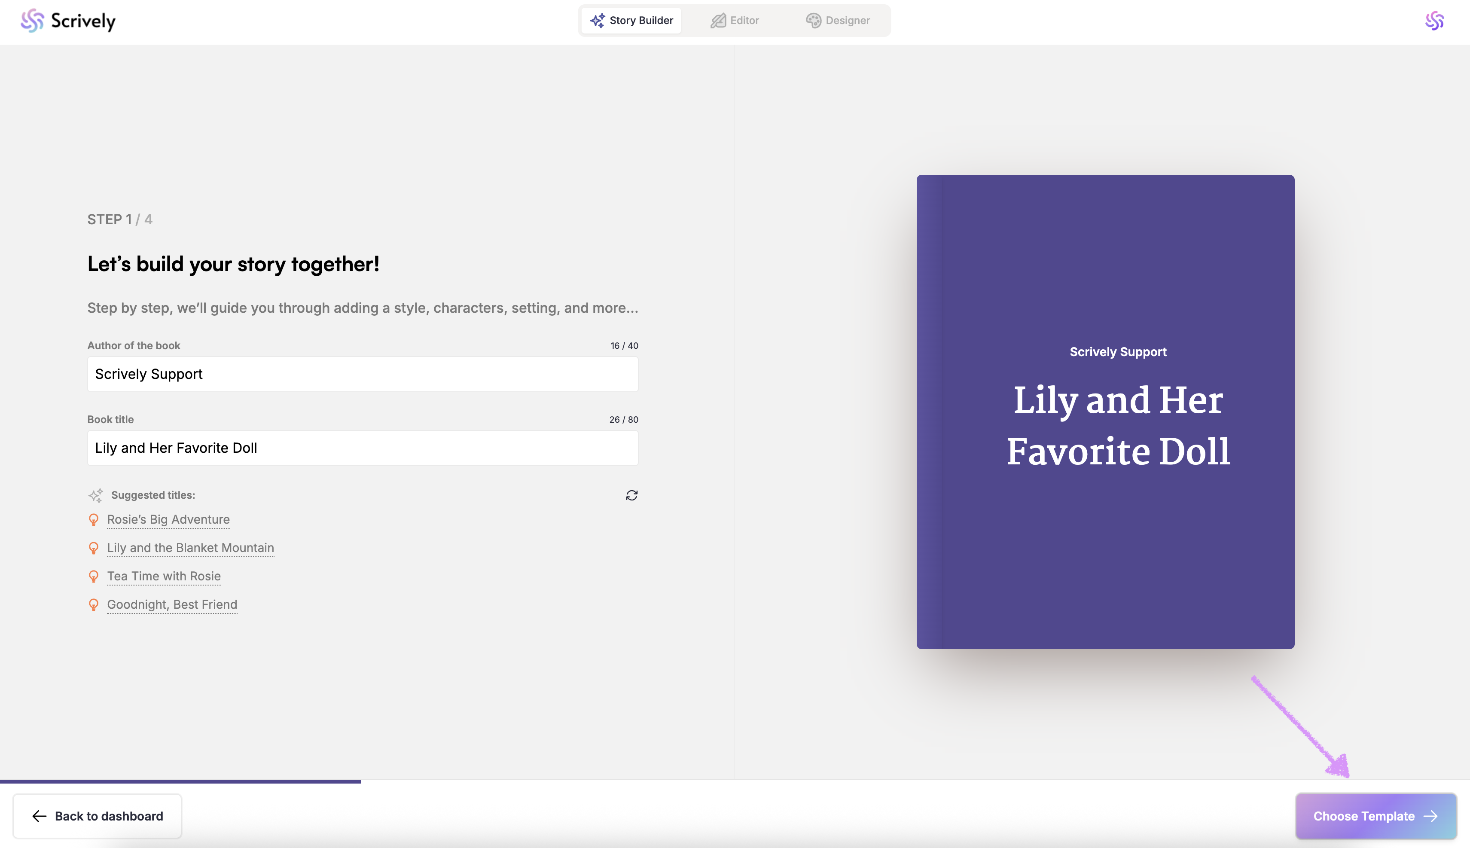The width and height of the screenshot is (1470, 848).
Task: Click the Scrively logo at top left
Action: point(68,21)
